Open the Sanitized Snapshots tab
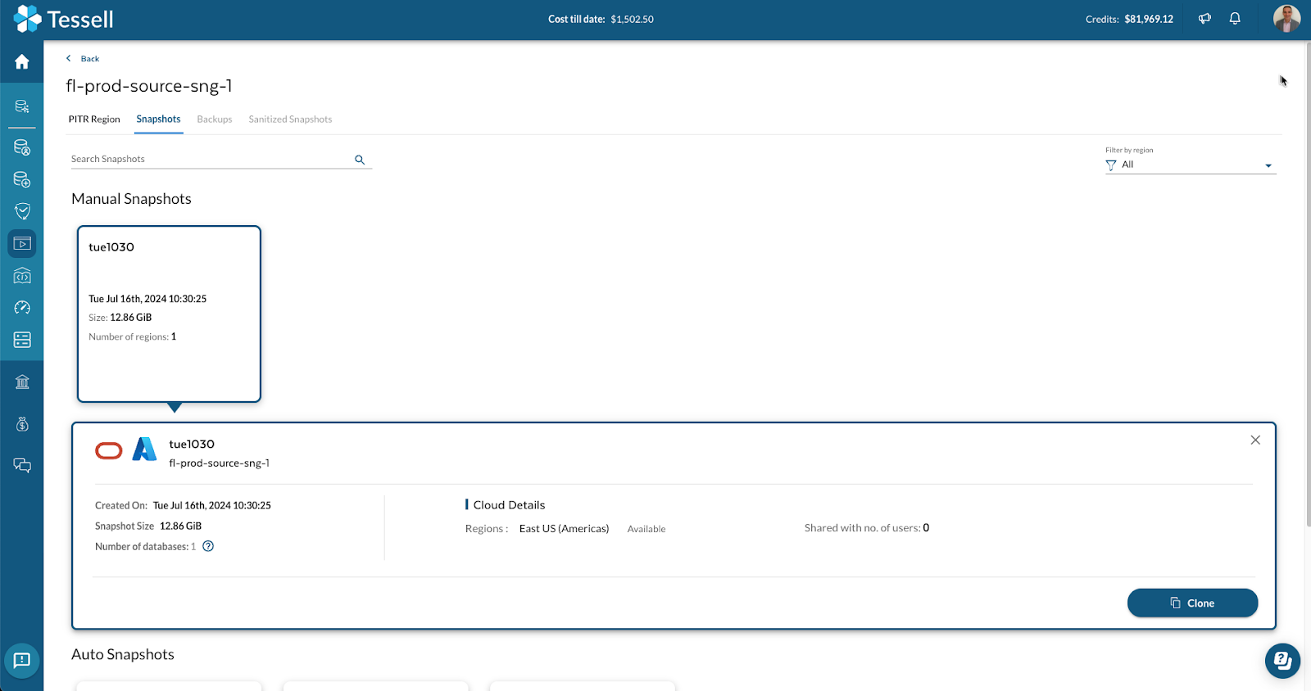Image resolution: width=1311 pixels, height=691 pixels. point(290,120)
